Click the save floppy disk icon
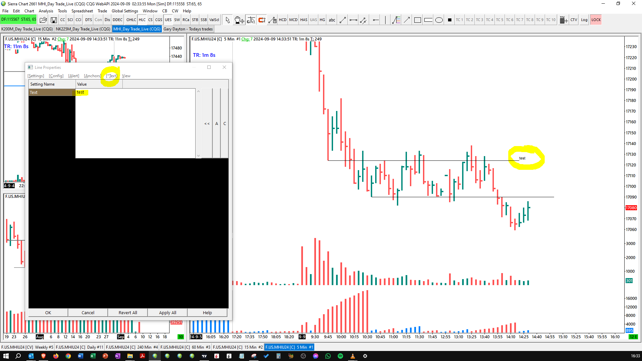Screen dimensions: 642x361 click(x=53, y=20)
